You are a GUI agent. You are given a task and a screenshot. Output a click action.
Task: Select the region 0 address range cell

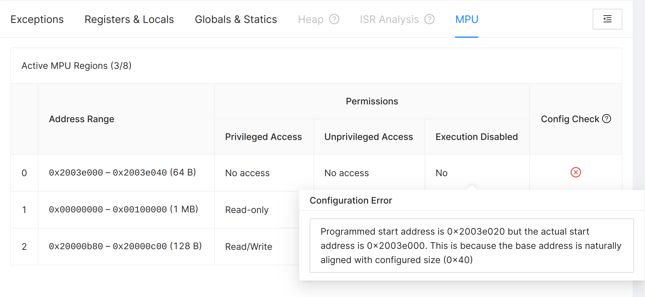click(122, 173)
